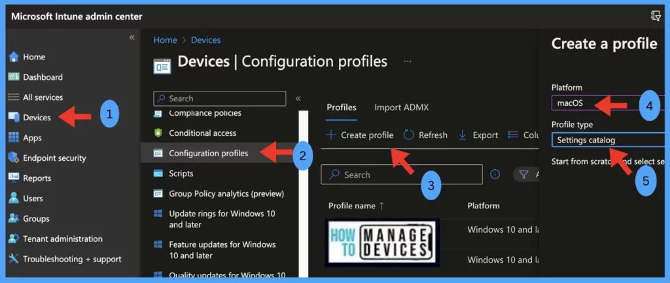Click the All services list icon

(14, 97)
